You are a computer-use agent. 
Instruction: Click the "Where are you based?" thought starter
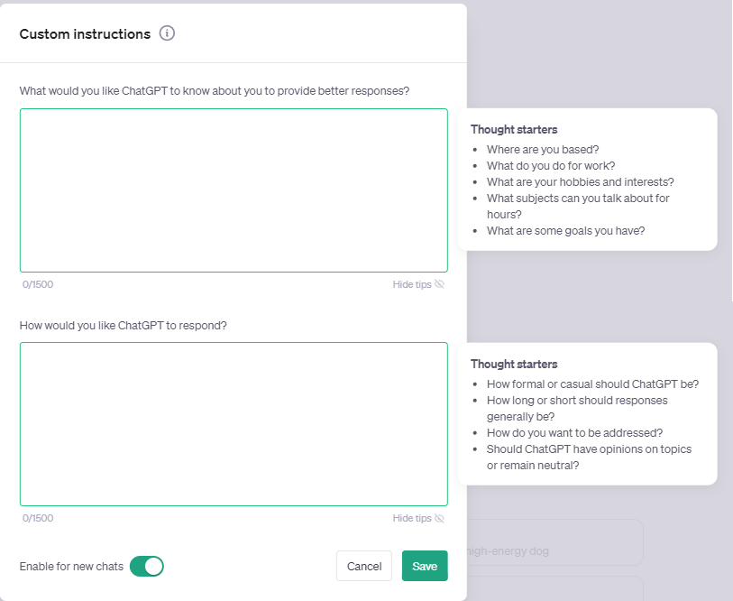[x=543, y=150]
